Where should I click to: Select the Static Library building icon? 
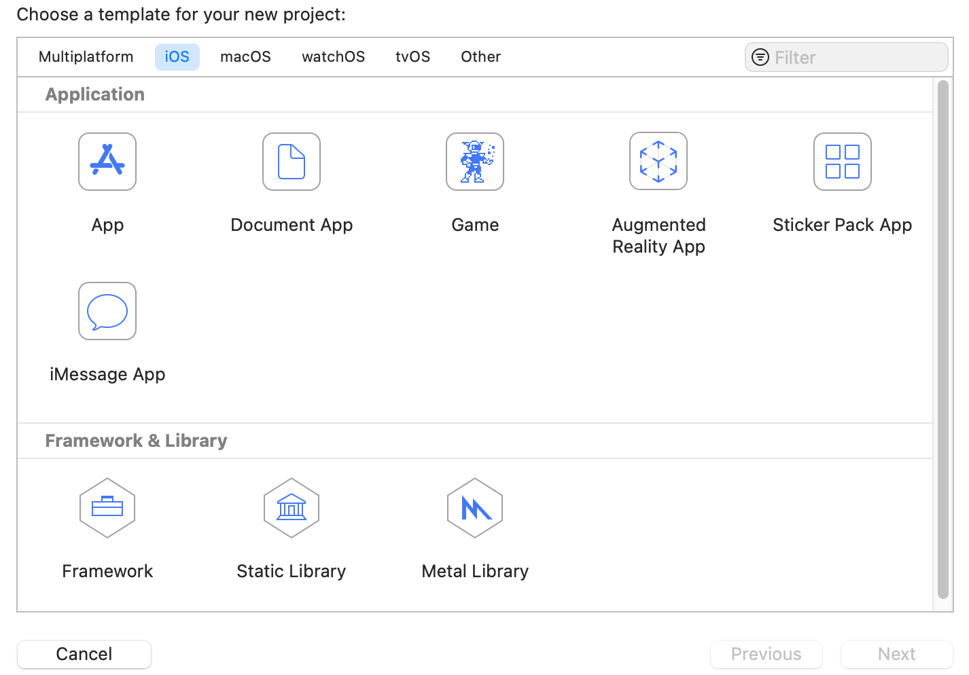pos(292,508)
